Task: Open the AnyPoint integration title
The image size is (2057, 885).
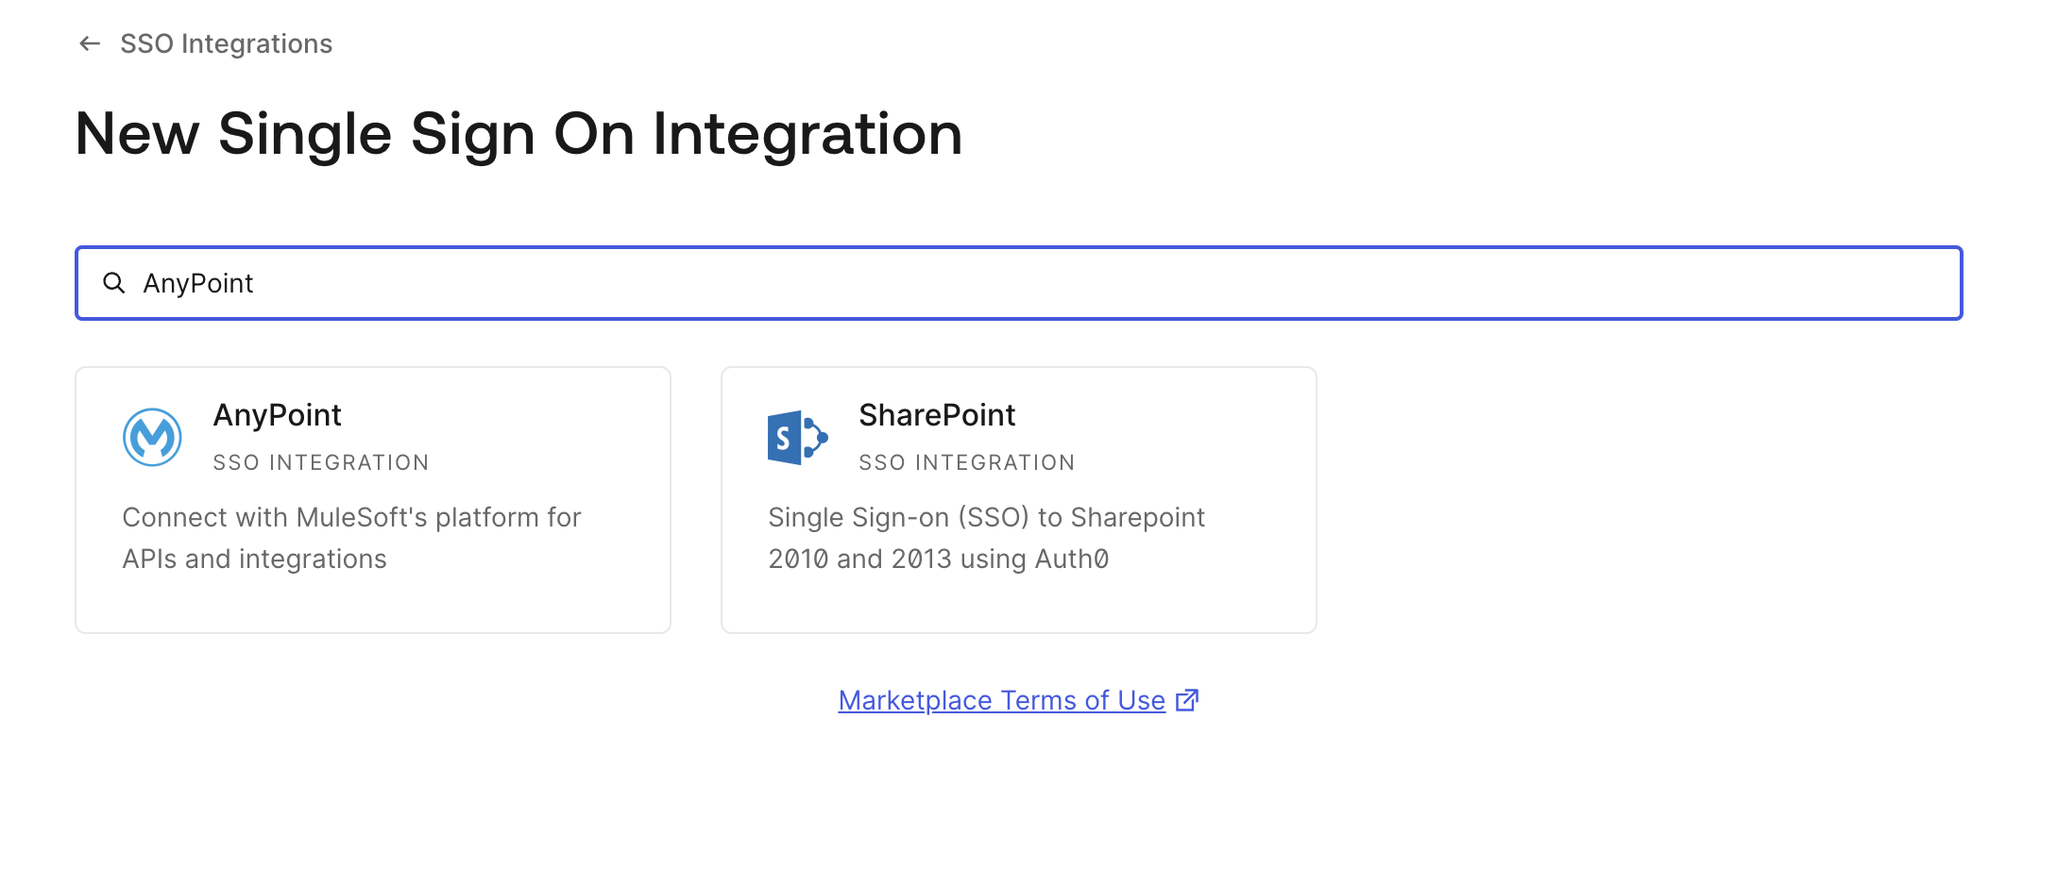Action: click(277, 415)
